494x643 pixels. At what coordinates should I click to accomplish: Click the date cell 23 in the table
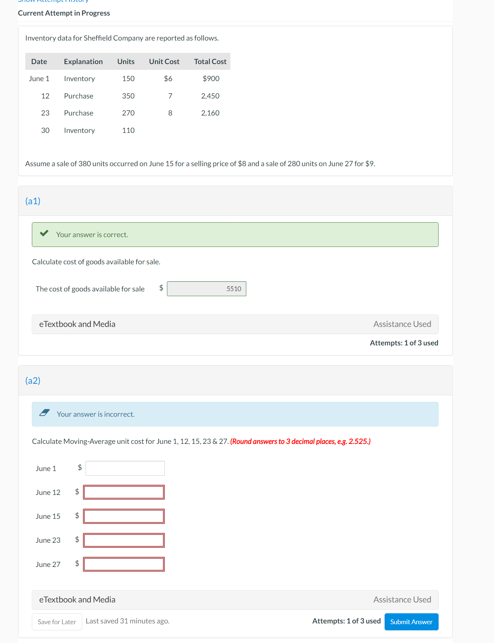click(x=45, y=113)
